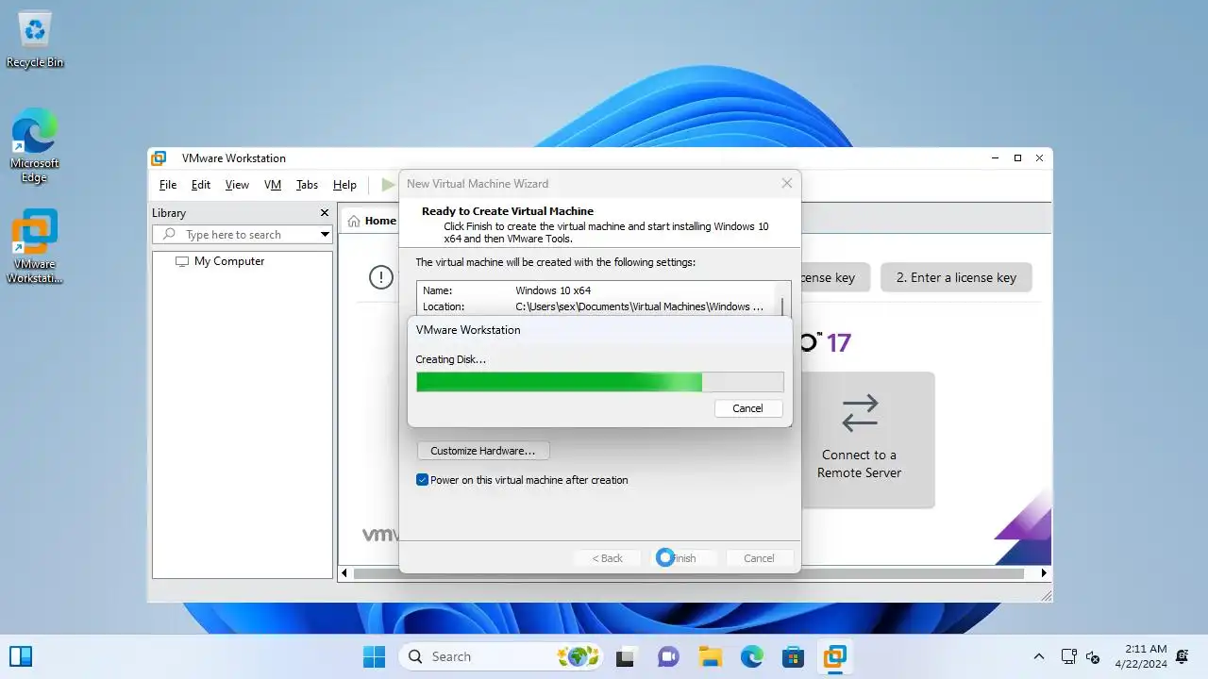Select My Computer in the Library tree

click(229, 261)
